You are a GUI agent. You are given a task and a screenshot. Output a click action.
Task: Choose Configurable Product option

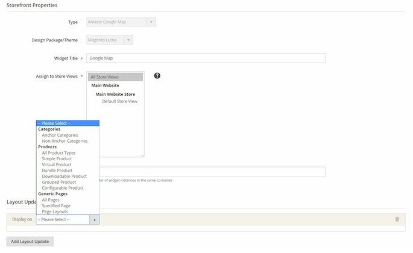tap(63, 188)
